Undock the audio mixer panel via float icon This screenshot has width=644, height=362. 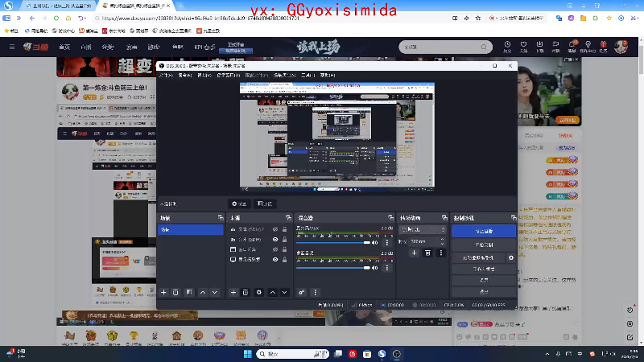(390, 217)
